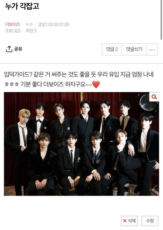
Task: Click the 삭제 delete label text
Action: [x=132, y=220]
